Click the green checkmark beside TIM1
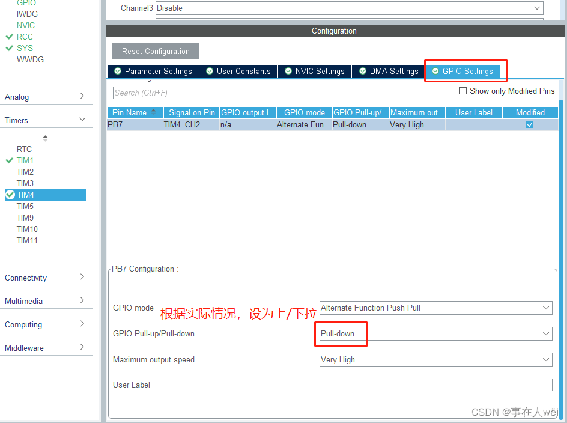The image size is (567, 423). pyautogui.click(x=10, y=160)
